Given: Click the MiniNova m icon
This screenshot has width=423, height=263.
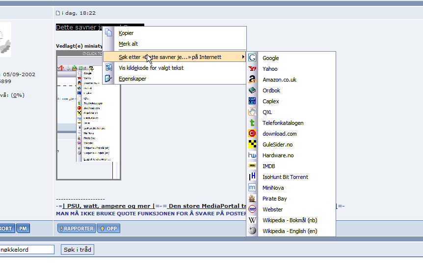Looking at the screenshot, I should coord(252,188).
